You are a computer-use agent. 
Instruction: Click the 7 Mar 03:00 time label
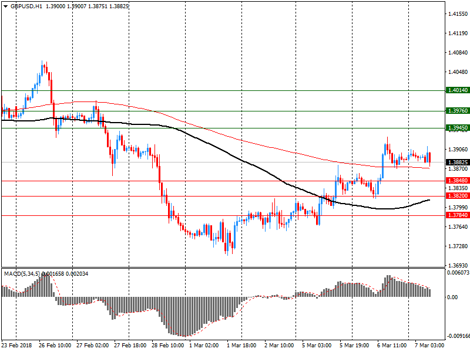click(429, 345)
